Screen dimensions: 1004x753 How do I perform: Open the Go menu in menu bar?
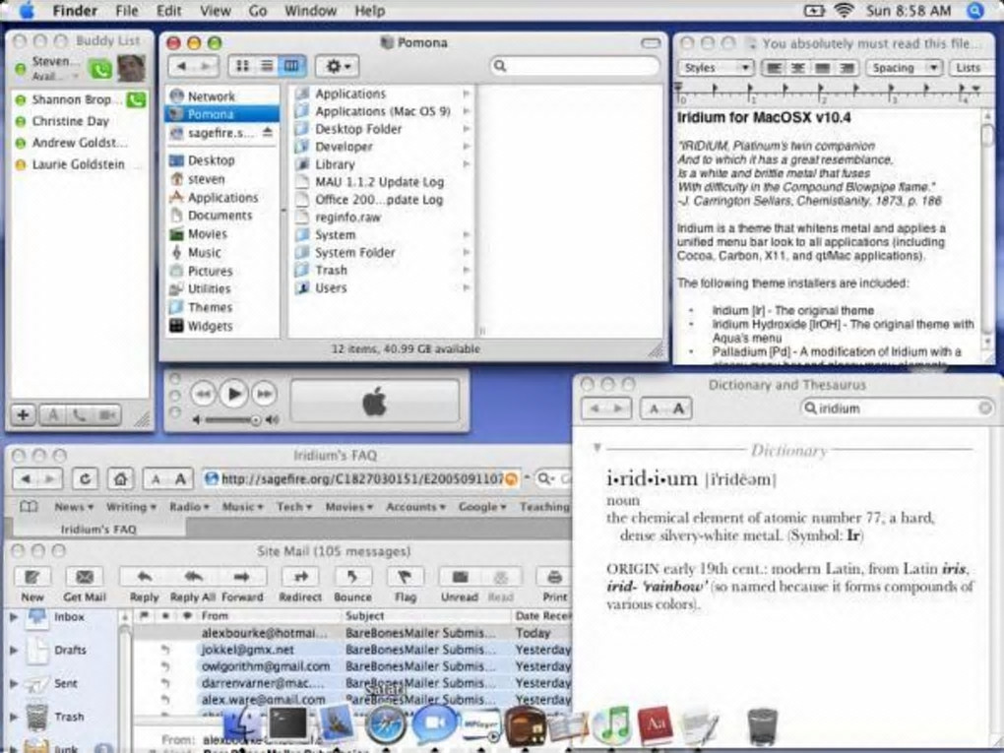(258, 11)
